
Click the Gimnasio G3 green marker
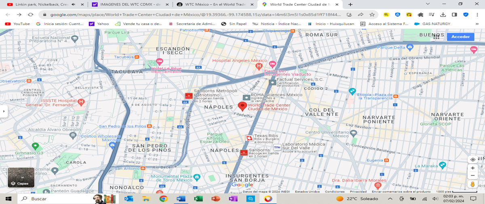pyautogui.click(x=35, y=146)
